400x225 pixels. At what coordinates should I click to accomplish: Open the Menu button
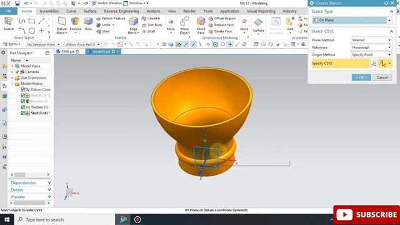11,44
